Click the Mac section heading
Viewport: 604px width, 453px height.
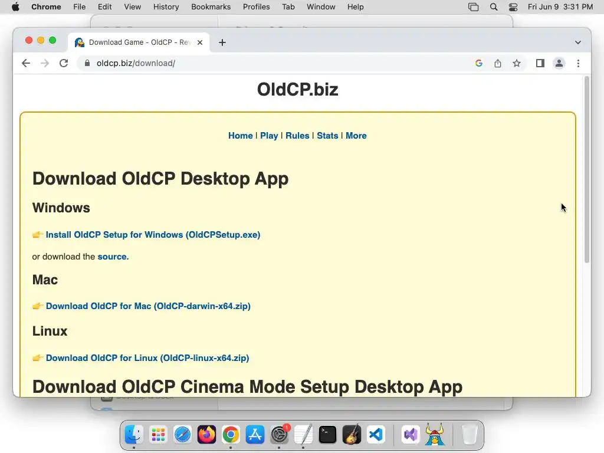click(45, 280)
